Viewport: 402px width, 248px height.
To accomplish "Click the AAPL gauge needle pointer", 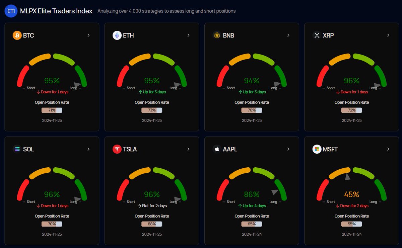I will click(275, 192).
